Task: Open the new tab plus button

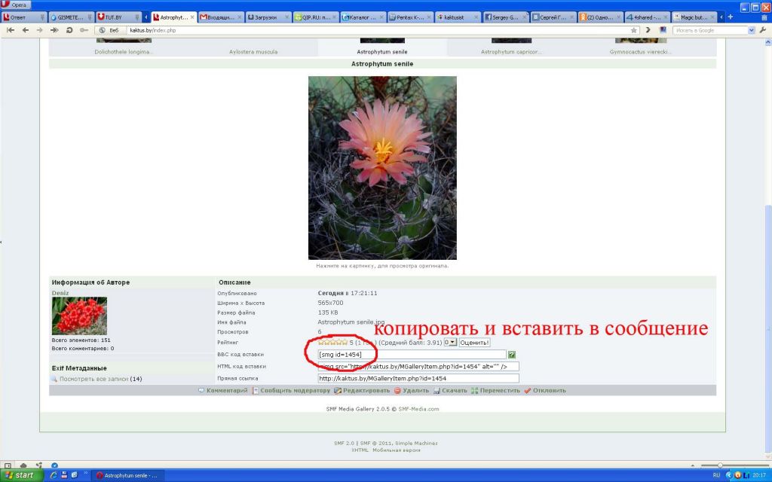Action: click(x=730, y=17)
